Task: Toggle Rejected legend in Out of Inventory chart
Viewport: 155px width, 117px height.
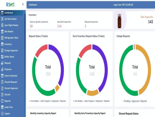Action: [106, 101]
